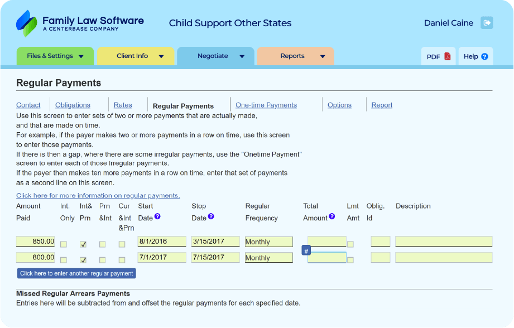Click the Stop Date help icon

click(211, 216)
